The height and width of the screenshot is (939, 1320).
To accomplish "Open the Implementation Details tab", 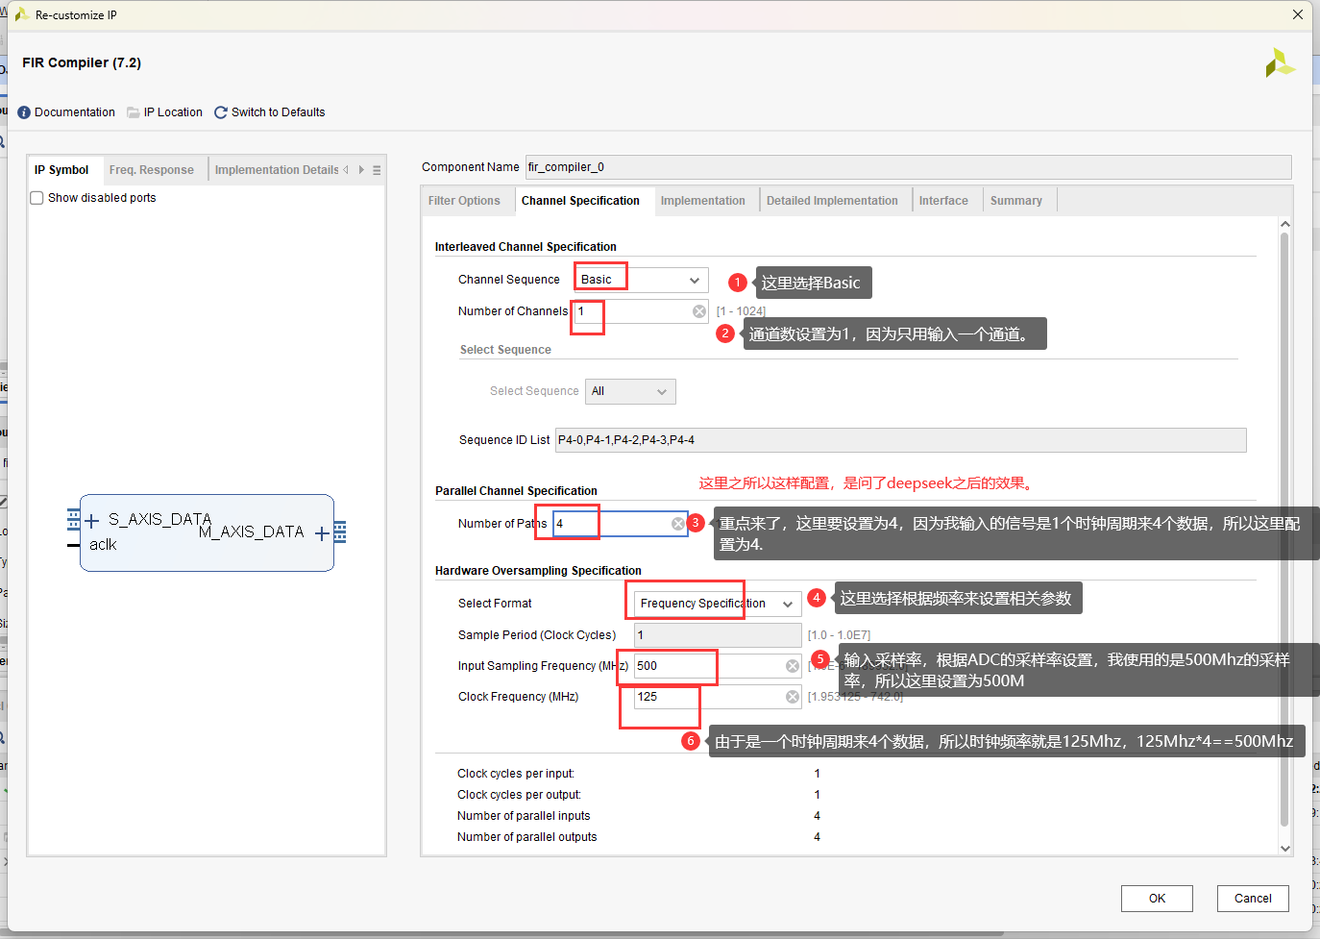I will pyautogui.click(x=277, y=170).
